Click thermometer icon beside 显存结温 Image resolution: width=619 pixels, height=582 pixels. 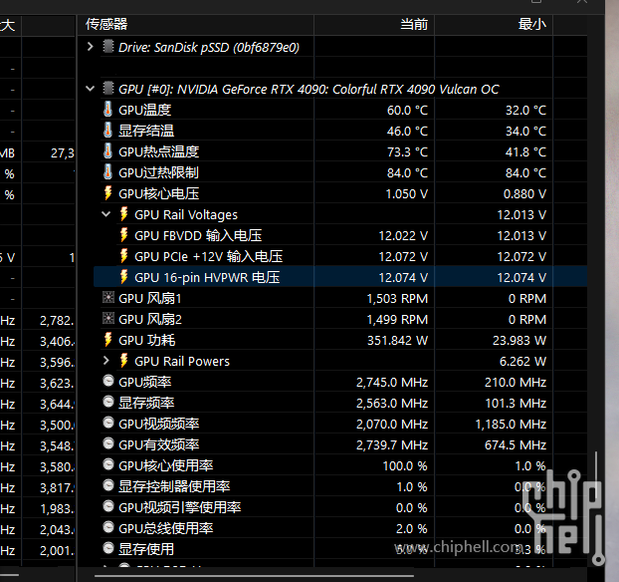[107, 131]
